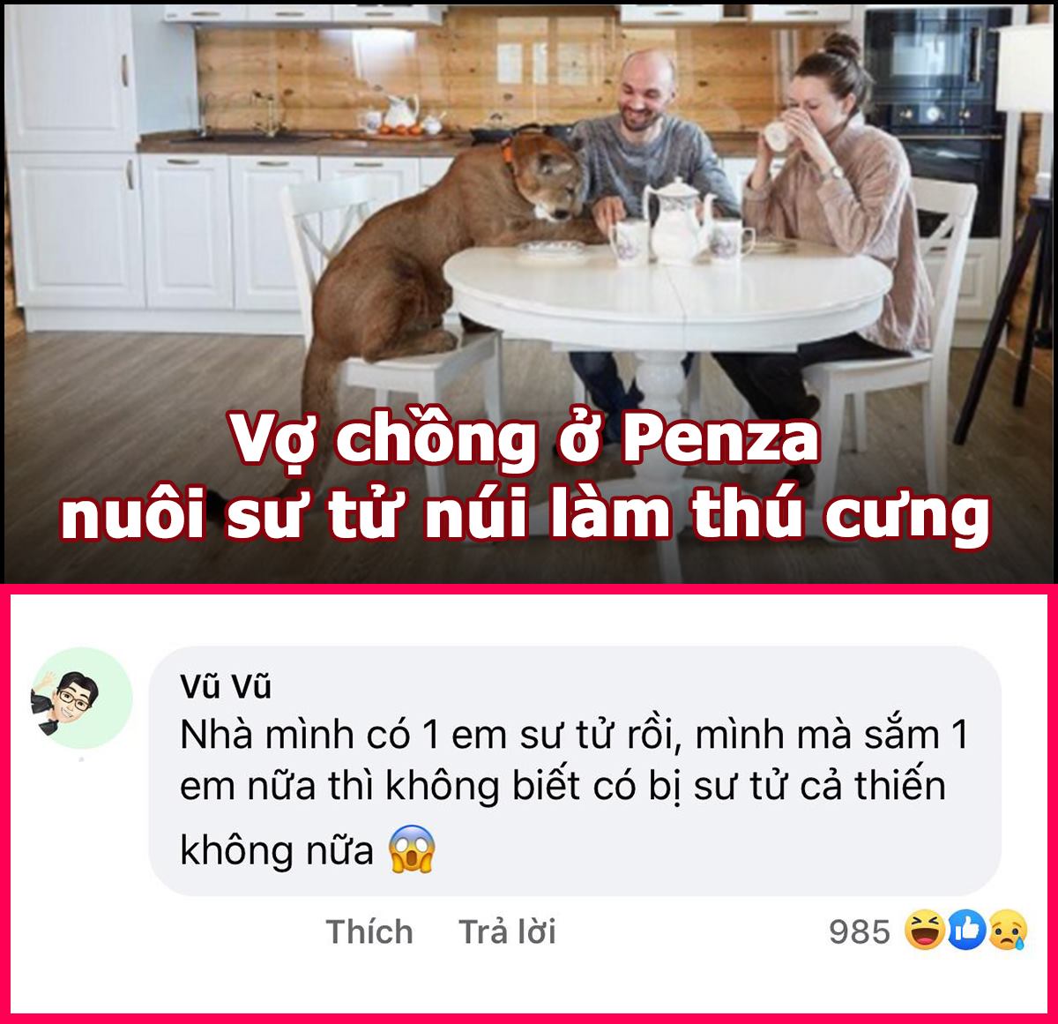The width and height of the screenshot is (1058, 1024).
Task: Click the screaming face emoji in comment
Action: [x=413, y=849]
